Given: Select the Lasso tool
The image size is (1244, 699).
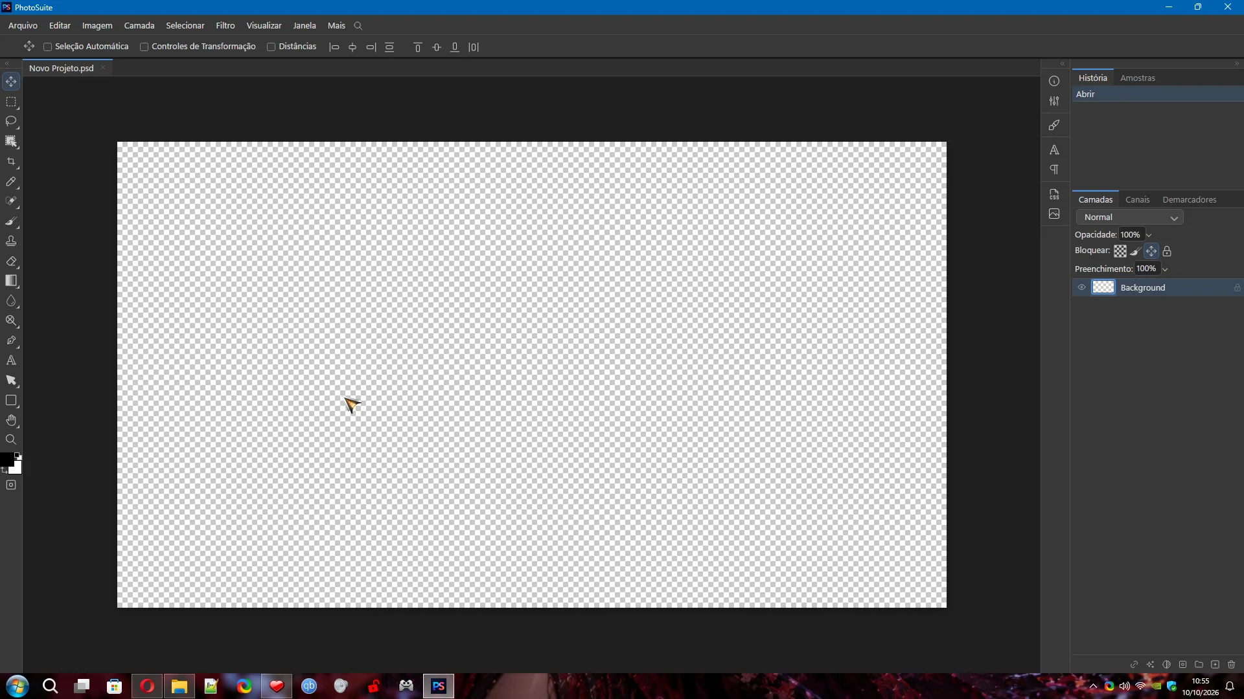Looking at the screenshot, I should (x=11, y=122).
